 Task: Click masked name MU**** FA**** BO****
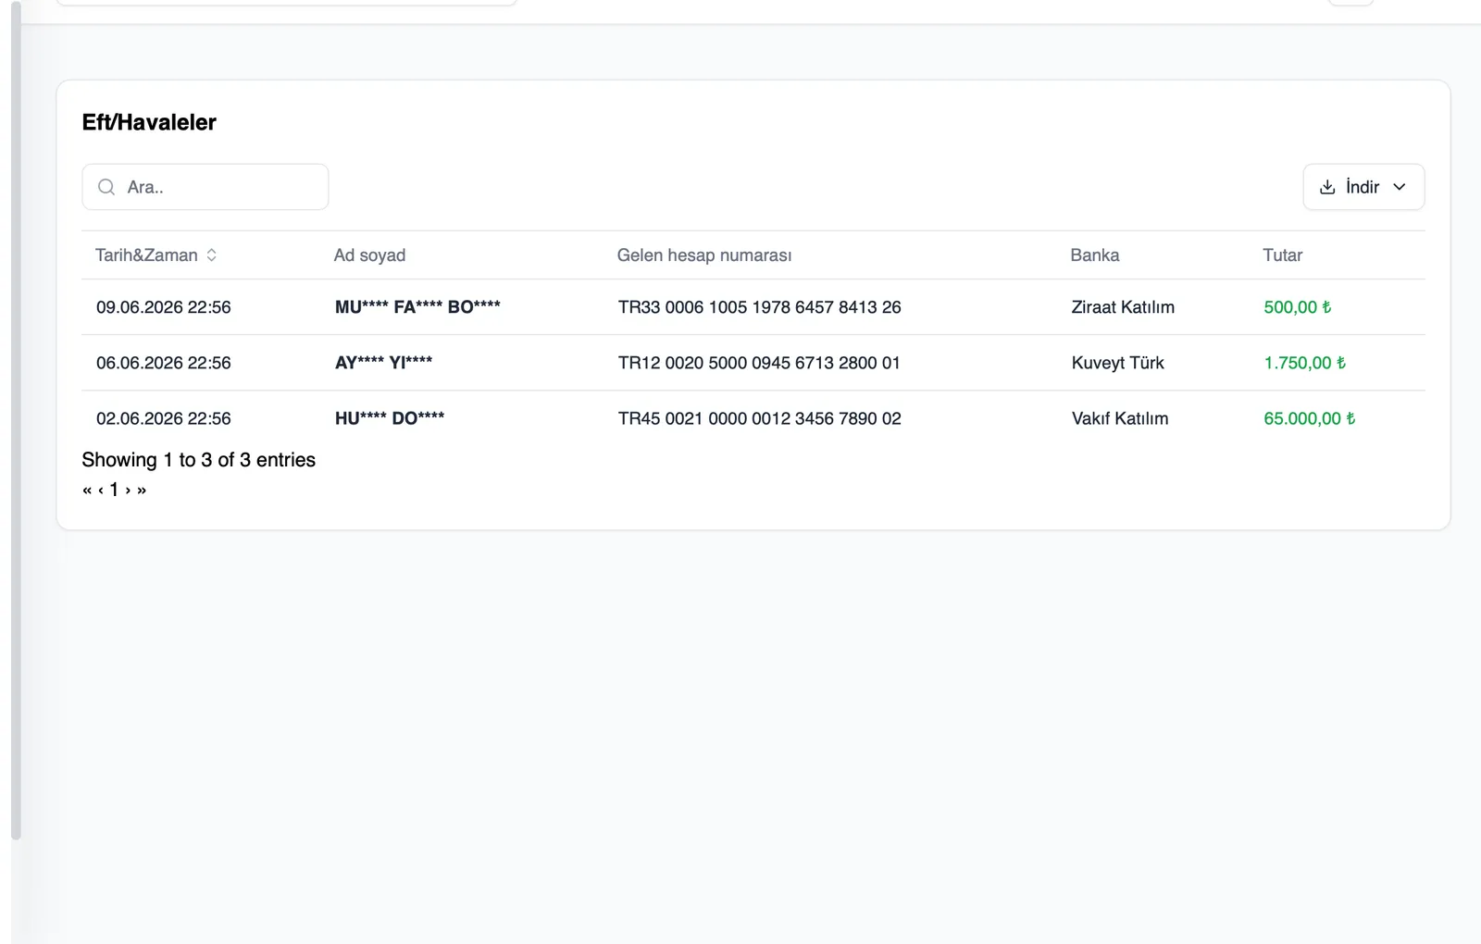coord(417,307)
